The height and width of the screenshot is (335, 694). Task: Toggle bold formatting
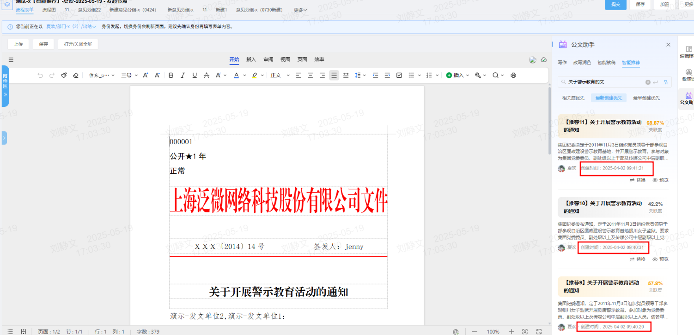171,75
